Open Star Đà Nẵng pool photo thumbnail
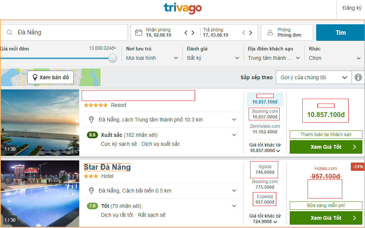 click(x=40, y=194)
